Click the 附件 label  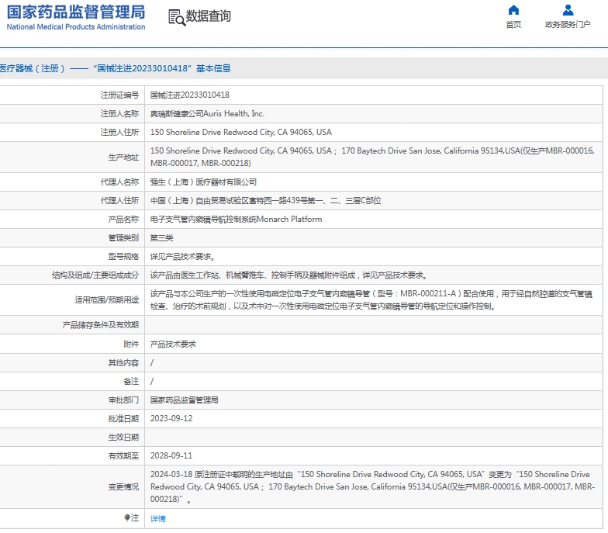(131, 344)
